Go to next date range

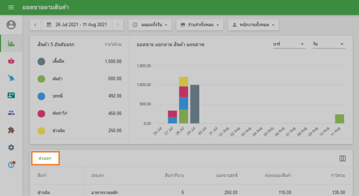pyautogui.click(x=118, y=24)
